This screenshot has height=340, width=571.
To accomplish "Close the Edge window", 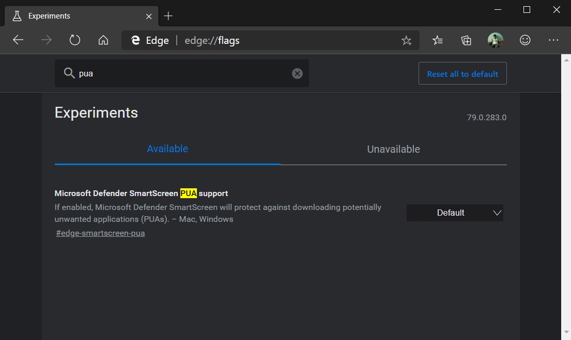I will pos(557,10).
